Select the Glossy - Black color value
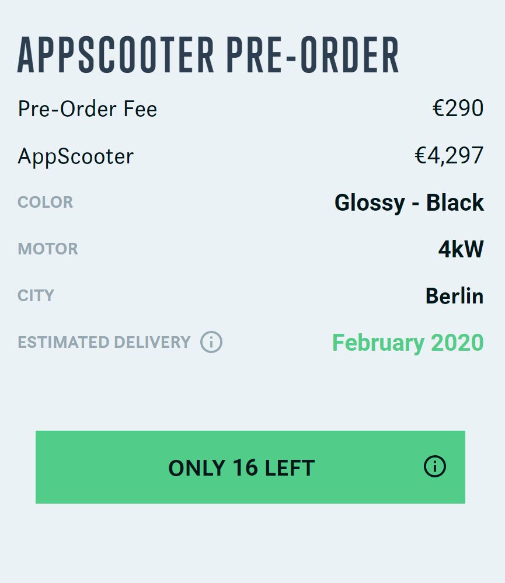 [409, 203]
